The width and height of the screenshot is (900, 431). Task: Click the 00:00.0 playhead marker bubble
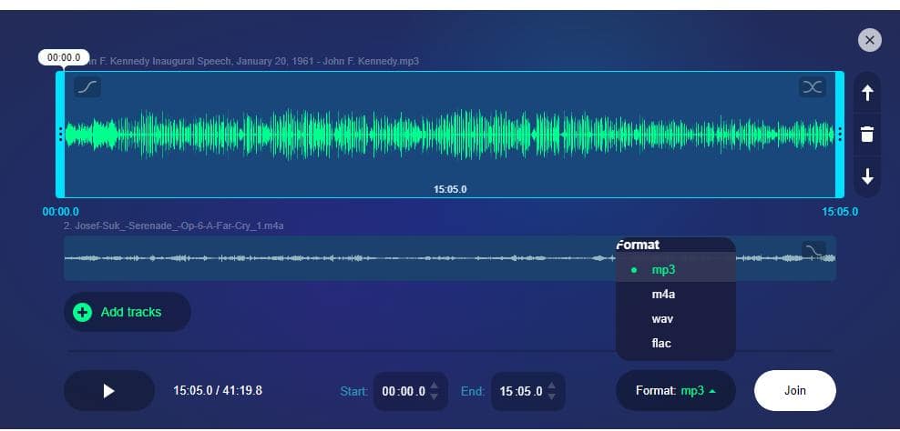[x=64, y=57]
